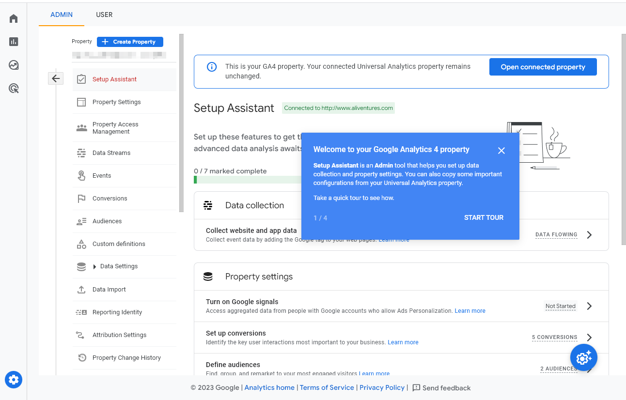
Task: Switch to the USER tab
Action: click(x=104, y=15)
